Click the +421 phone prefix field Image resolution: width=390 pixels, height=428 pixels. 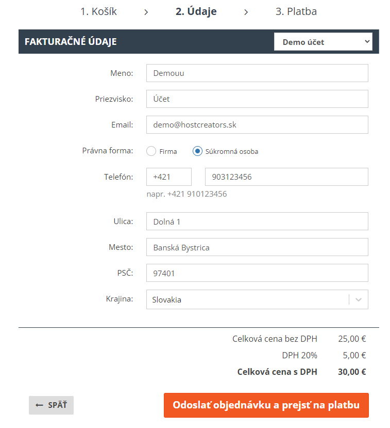(169, 177)
